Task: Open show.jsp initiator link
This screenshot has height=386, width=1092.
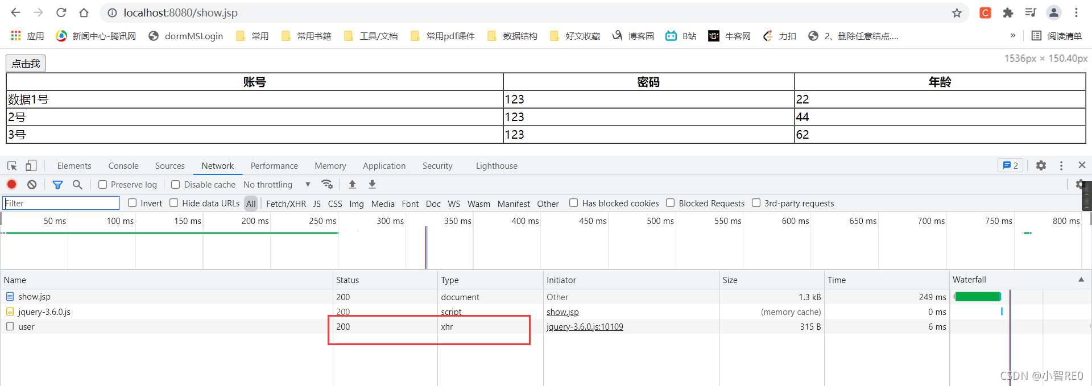Action: [562, 312]
